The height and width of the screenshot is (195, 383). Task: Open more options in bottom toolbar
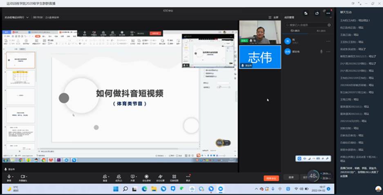[188, 177]
